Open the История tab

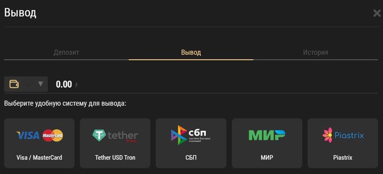pos(315,52)
